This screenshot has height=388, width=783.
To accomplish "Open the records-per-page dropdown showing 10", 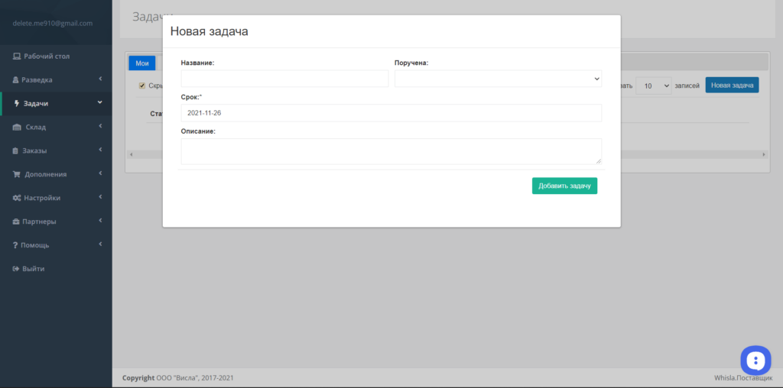I will [x=654, y=86].
